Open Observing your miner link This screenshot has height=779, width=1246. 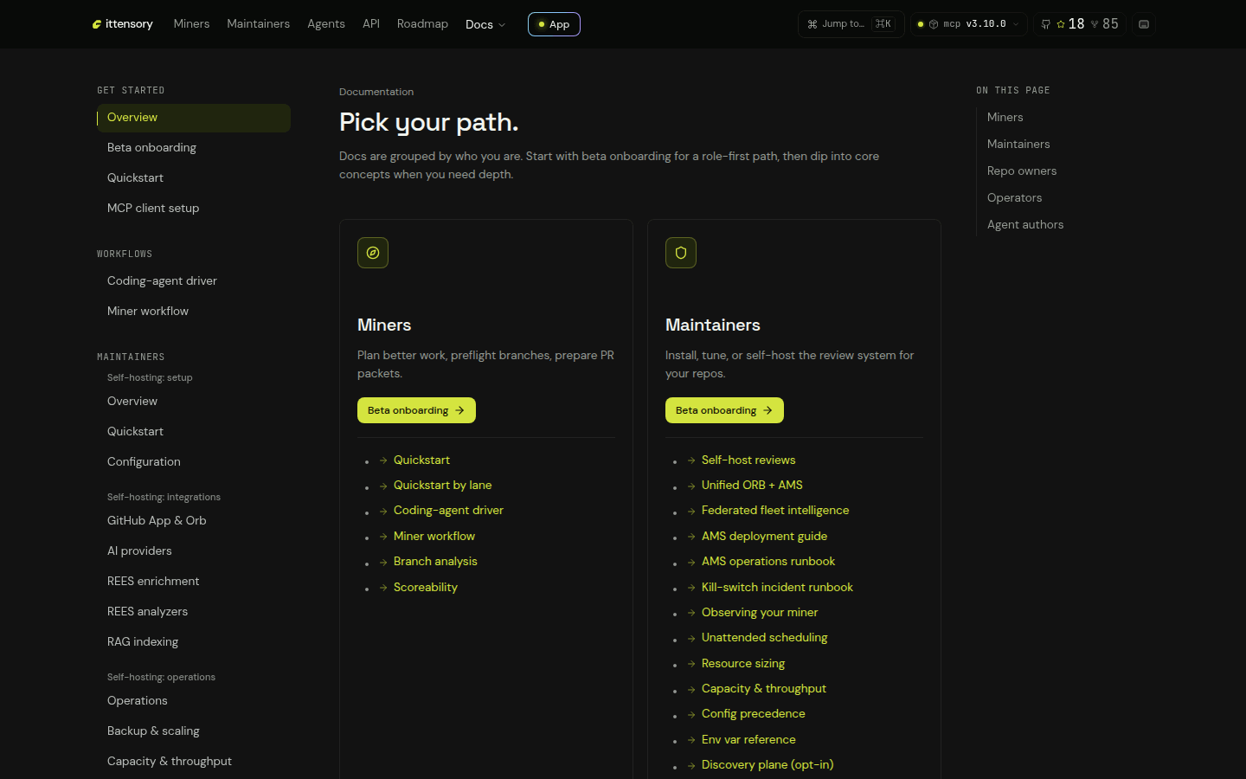[x=760, y=613]
